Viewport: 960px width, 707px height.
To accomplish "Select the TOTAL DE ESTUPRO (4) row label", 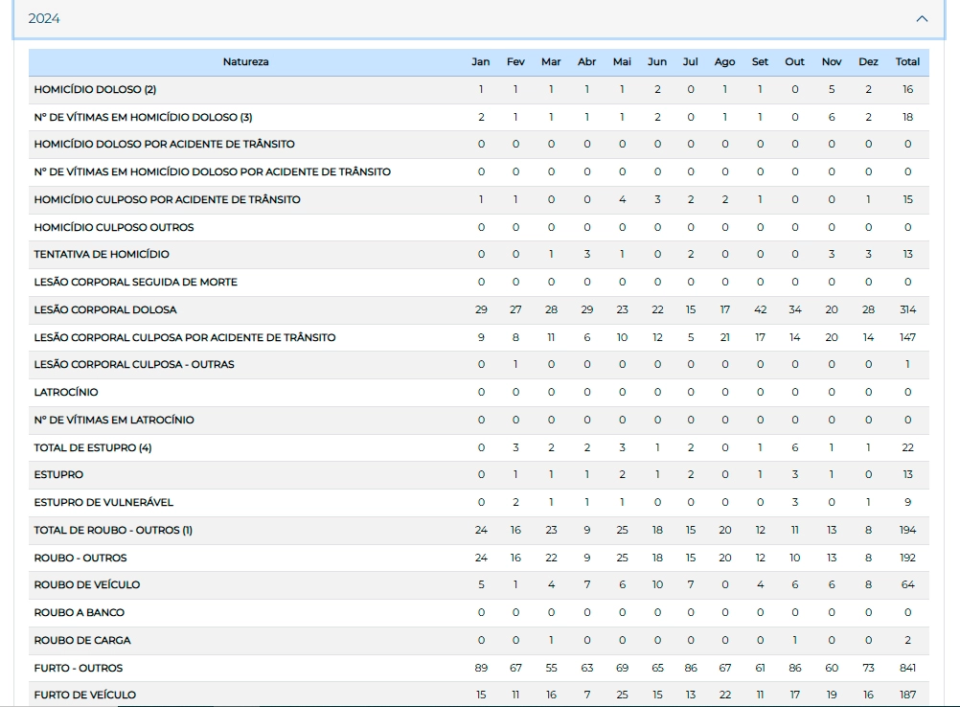I will [x=93, y=448].
